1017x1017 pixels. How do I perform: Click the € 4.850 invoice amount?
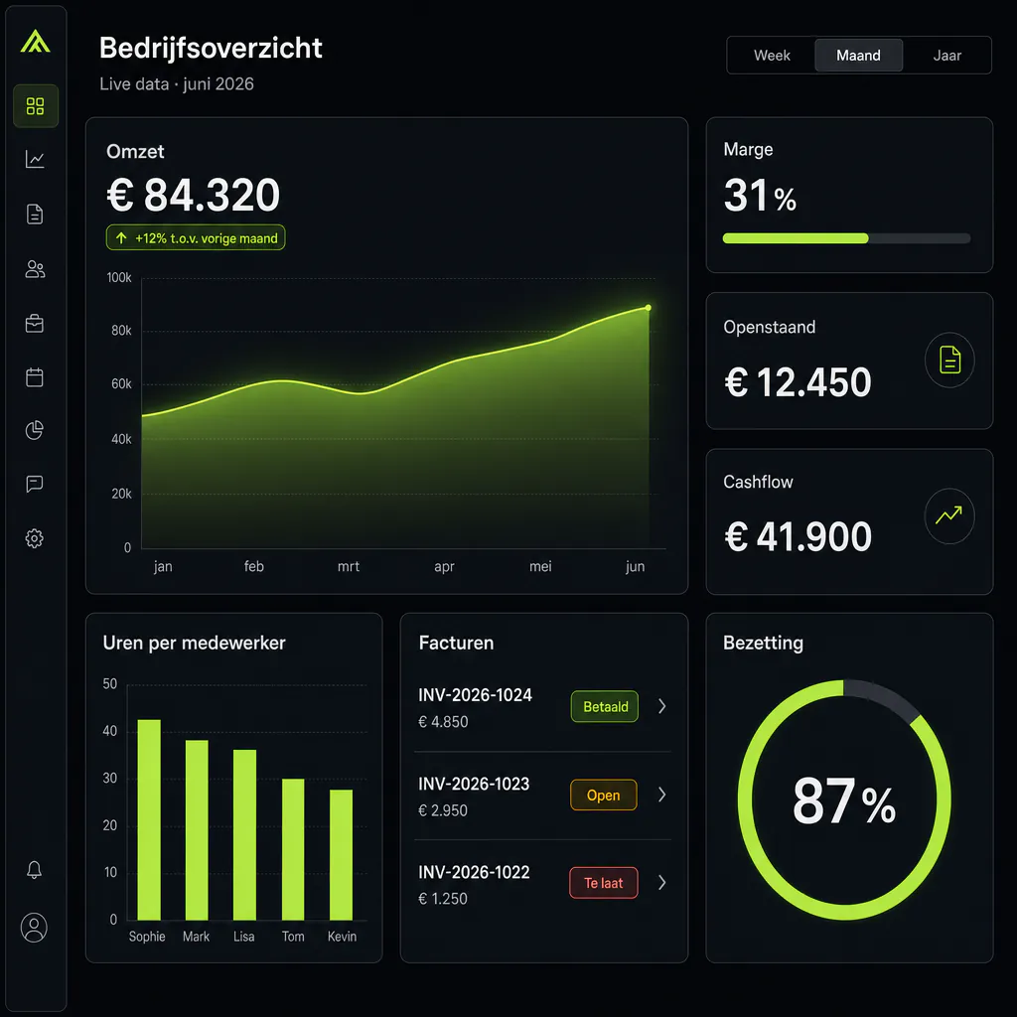pyautogui.click(x=443, y=722)
